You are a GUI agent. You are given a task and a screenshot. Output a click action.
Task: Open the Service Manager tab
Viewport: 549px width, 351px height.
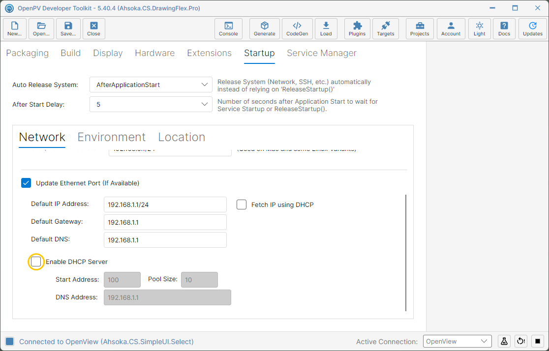322,53
